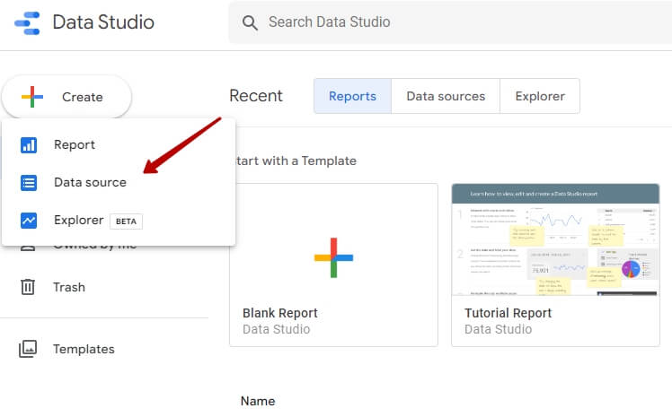Viewport: 672px width, 417px height.
Task: Select Report from Create menu
Action: [119, 145]
